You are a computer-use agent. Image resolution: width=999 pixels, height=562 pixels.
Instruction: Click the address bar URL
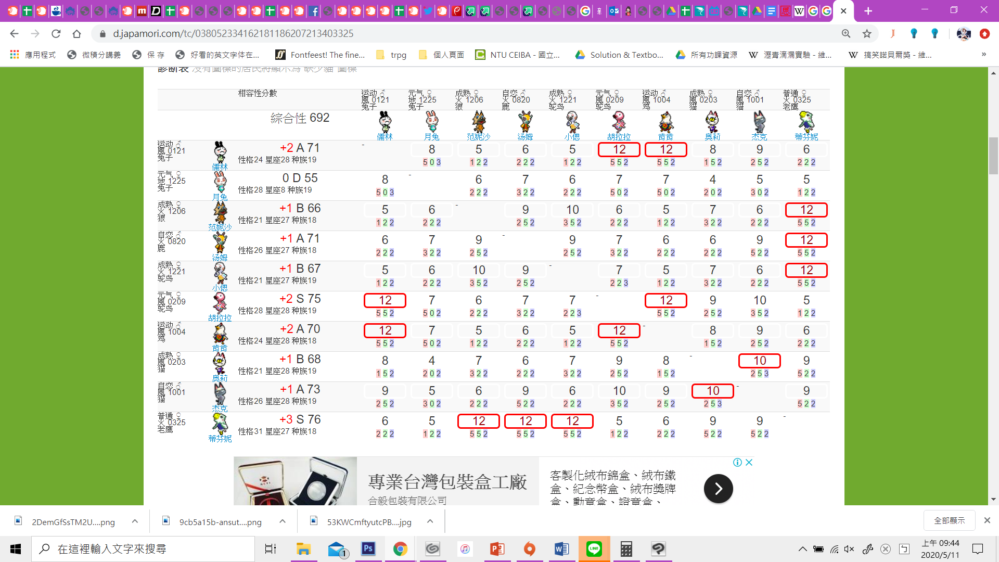click(233, 34)
